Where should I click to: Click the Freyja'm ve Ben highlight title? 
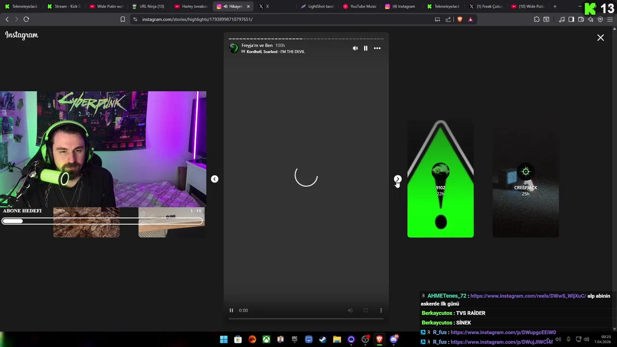[x=257, y=45]
